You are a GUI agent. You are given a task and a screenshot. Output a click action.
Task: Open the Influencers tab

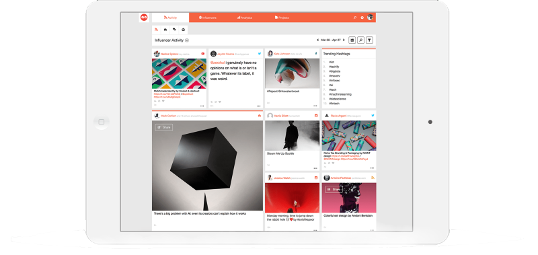click(208, 17)
